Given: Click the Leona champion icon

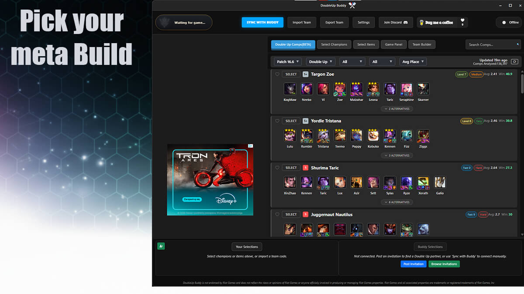Looking at the screenshot, I should pyautogui.click(x=373, y=89).
